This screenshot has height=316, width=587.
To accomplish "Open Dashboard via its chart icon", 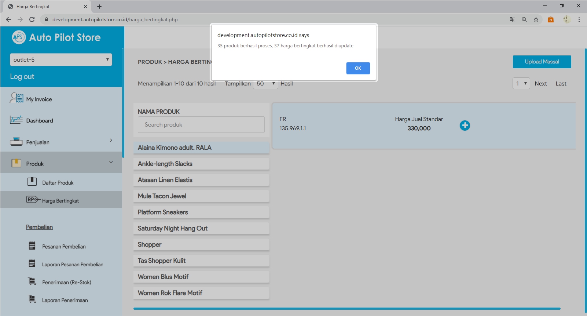I will coord(16,120).
